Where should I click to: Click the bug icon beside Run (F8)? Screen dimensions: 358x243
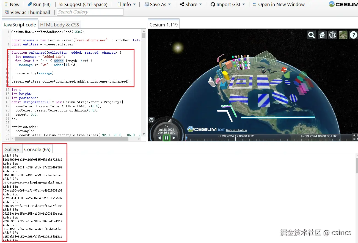click(30, 4)
